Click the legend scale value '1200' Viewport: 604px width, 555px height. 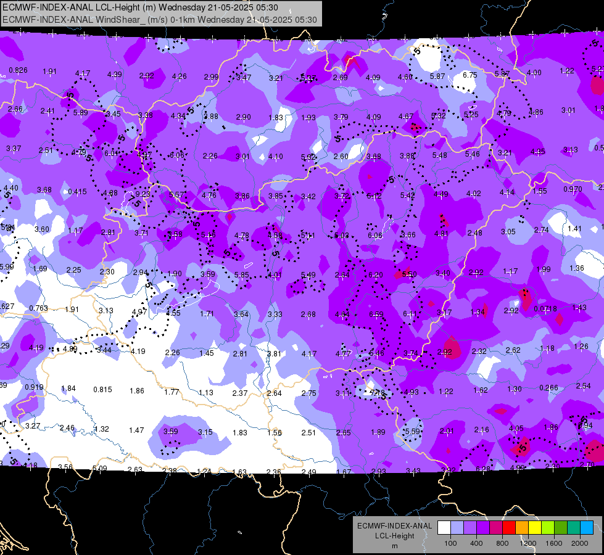pyautogui.click(x=527, y=543)
